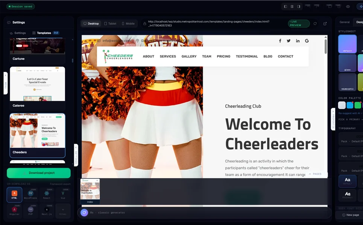
Task: Open TEAM in preview navigation
Action: [x=207, y=56]
